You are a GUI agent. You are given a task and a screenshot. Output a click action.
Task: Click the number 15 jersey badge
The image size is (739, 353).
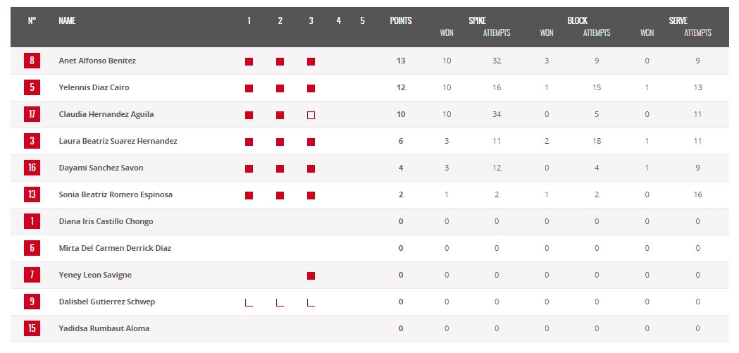click(32, 328)
